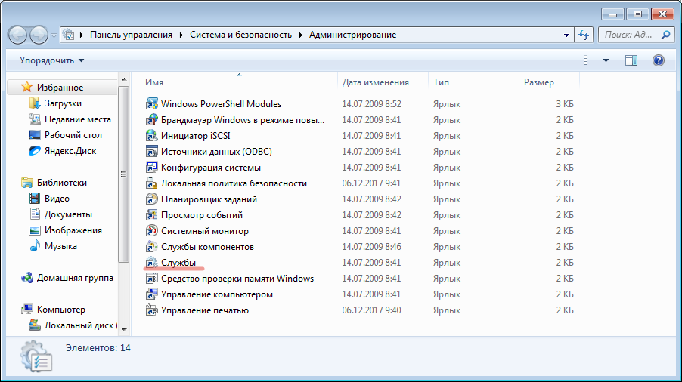Open the recent pages dropdown arrow

pos(54,35)
